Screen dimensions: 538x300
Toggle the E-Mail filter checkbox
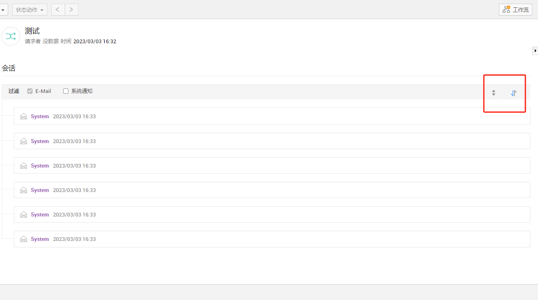click(30, 91)
